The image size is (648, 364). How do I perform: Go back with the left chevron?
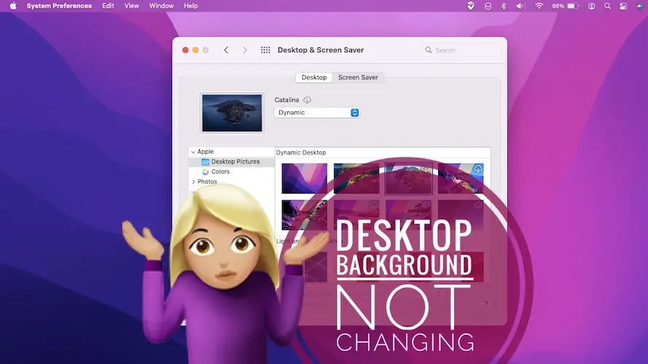tap(226, 50)
